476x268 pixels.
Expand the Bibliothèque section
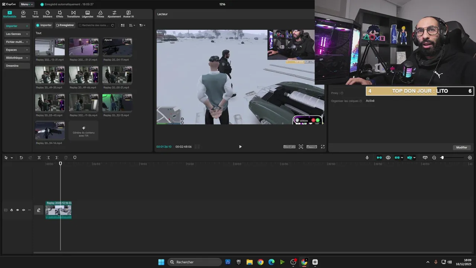pyautogui.click(x=17, y=58)
